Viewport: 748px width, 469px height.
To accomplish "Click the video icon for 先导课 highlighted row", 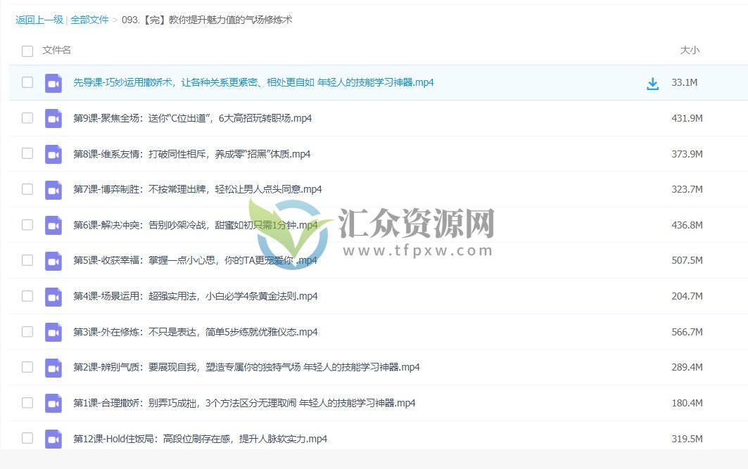I will tap(53, 82).
